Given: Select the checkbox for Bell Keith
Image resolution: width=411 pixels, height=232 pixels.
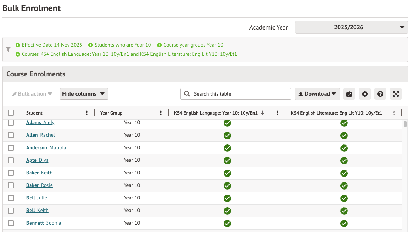Looking at the screenshot, I should (x=11, y=211).
